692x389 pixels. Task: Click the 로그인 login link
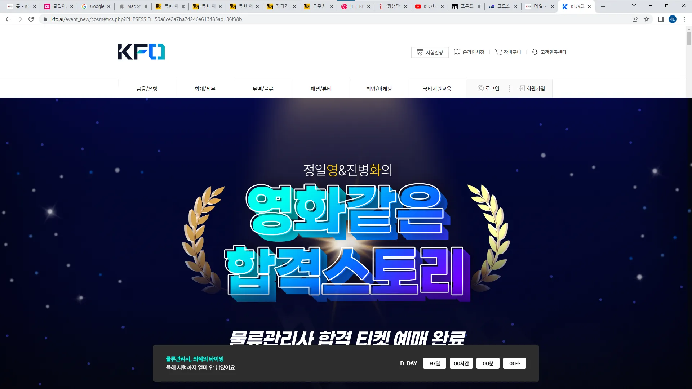coord(488,88)
